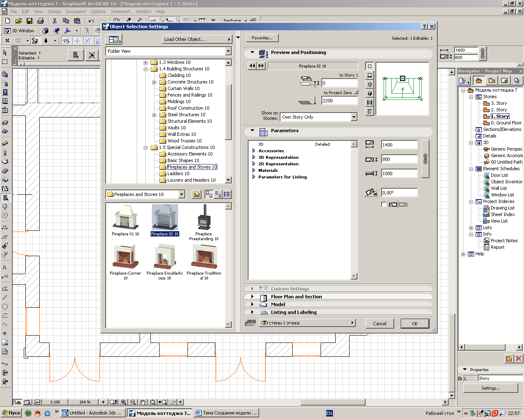The width and height of the screenshot is (524, 419).
Task: Open Load Other Object menu
Action: [197, 39]
